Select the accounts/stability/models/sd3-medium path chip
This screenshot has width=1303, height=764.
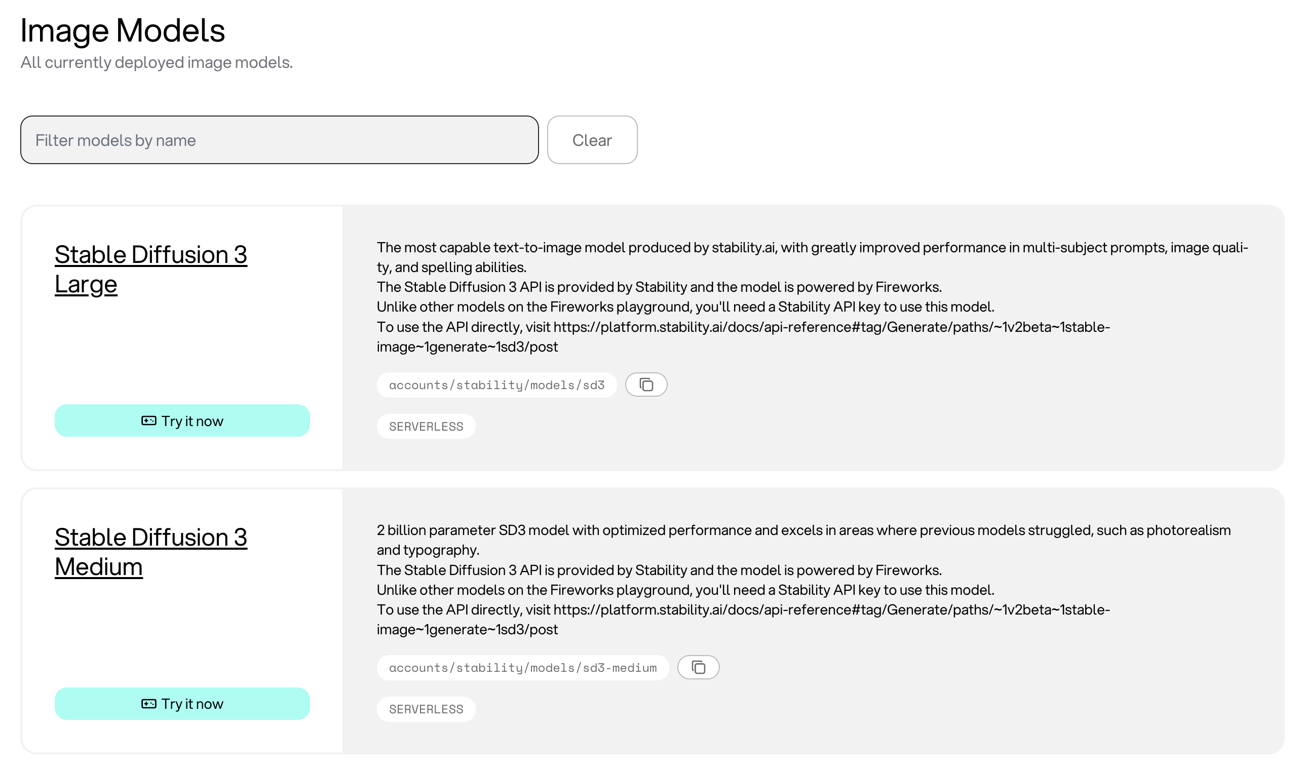coord(523,668)
